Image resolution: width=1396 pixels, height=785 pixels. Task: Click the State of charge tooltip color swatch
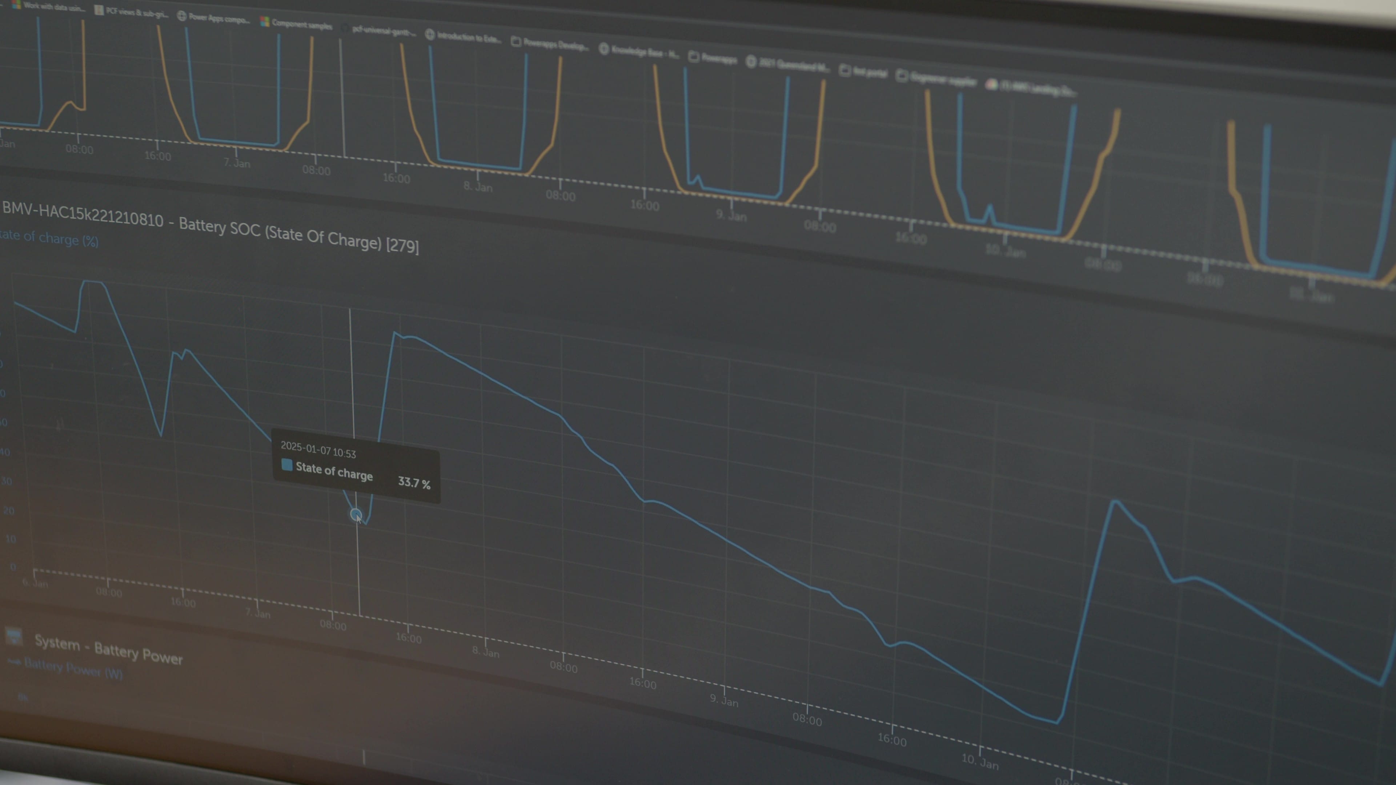287,465
